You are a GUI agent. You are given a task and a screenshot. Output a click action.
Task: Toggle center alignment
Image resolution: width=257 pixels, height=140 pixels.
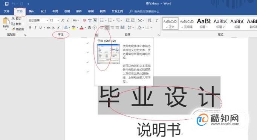pos(107,27)
